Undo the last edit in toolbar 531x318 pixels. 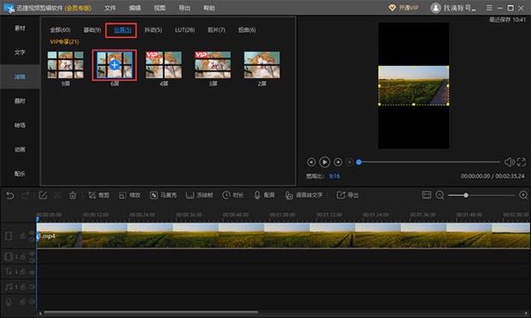click(x=9, y=195)
